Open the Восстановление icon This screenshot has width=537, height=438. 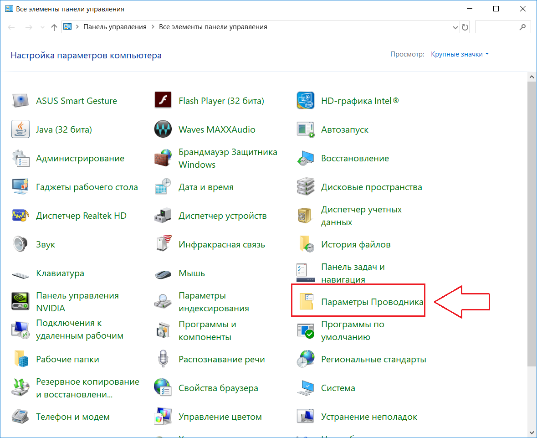click(x=306, y=158)
